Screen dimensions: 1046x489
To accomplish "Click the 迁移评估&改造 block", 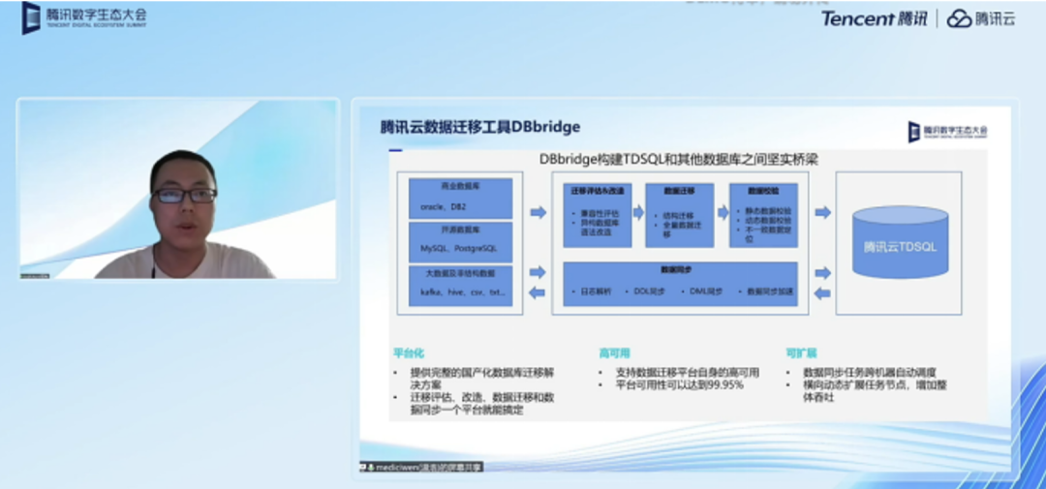I will 597,216.
